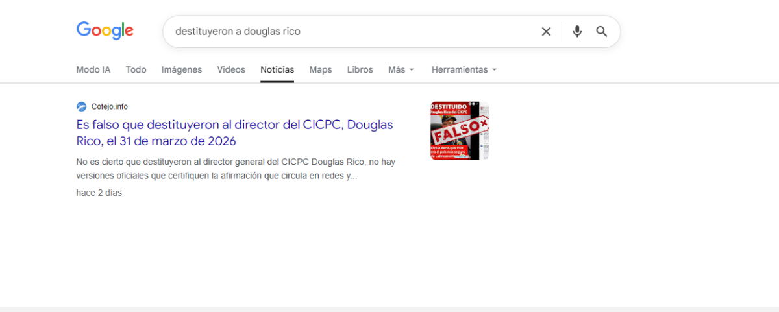
Task: Submit search using magnifying glass icon
Action: 602,31
